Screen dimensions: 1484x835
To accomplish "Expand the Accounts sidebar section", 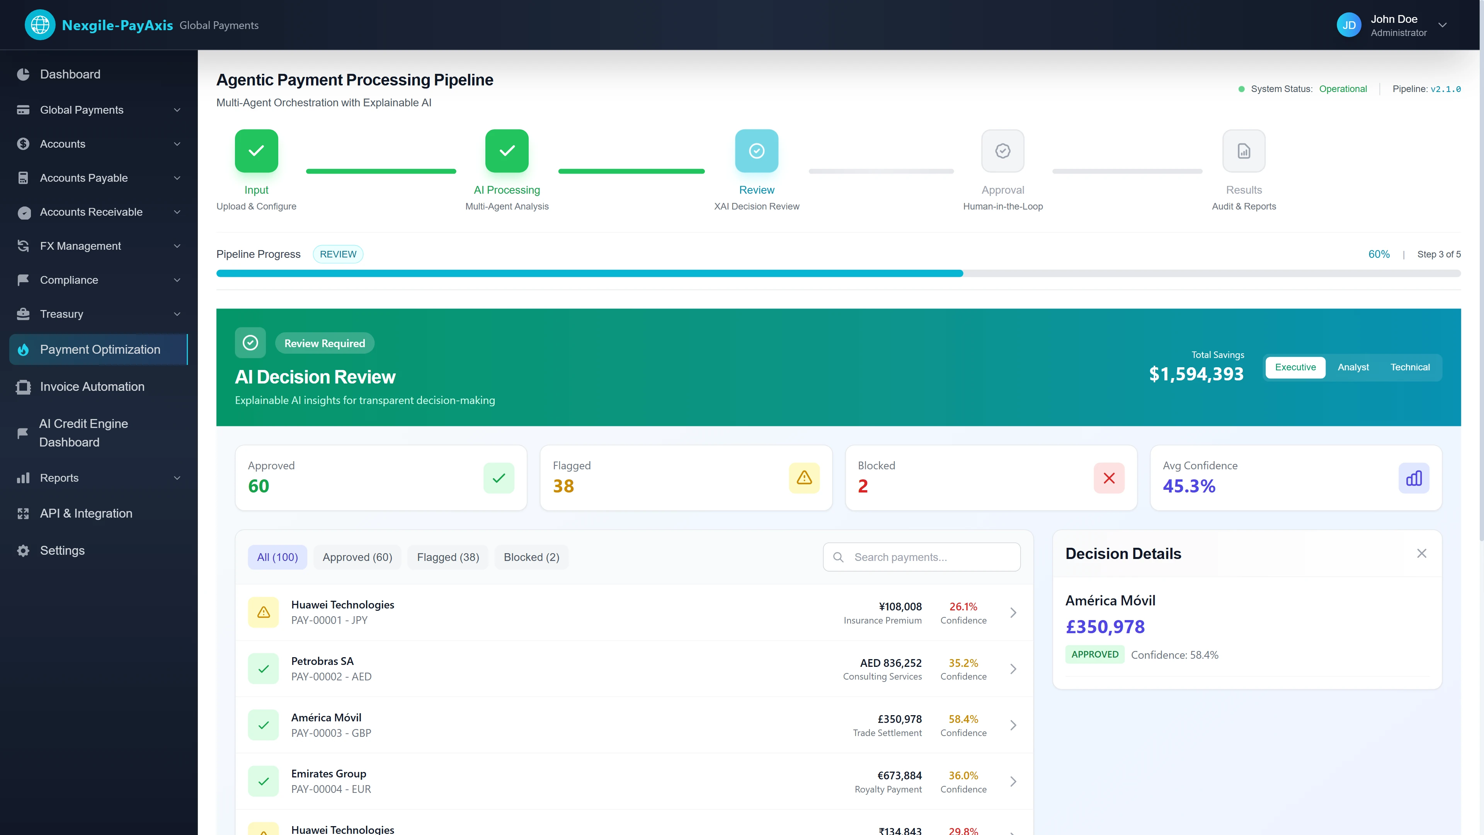I will coord(62,143).
